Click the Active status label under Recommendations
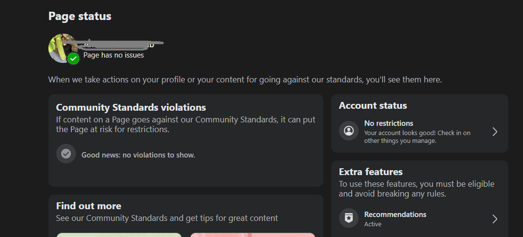523x237 pixels. [x=373, y=224]
